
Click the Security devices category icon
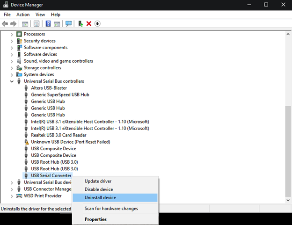click(x=19, y=41)
